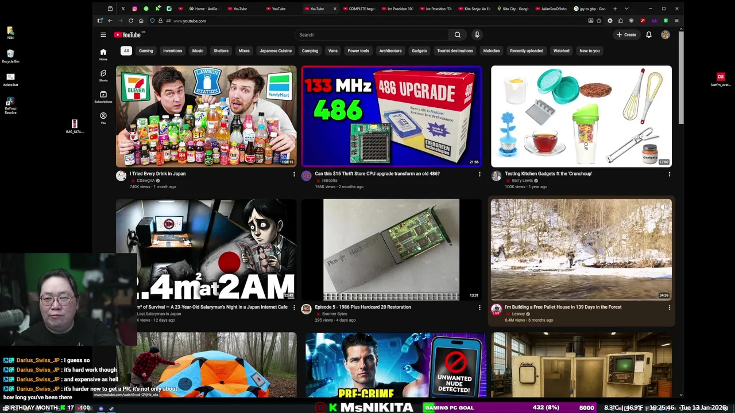Open options for Kitchen Gadgets video

(669, 174)
